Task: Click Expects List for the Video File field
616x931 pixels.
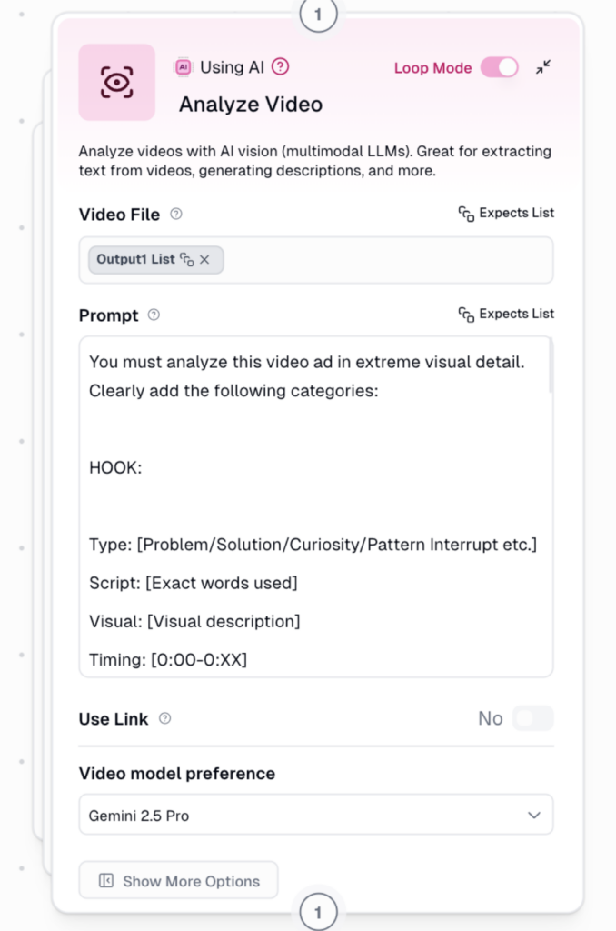Action: [506, 214]
